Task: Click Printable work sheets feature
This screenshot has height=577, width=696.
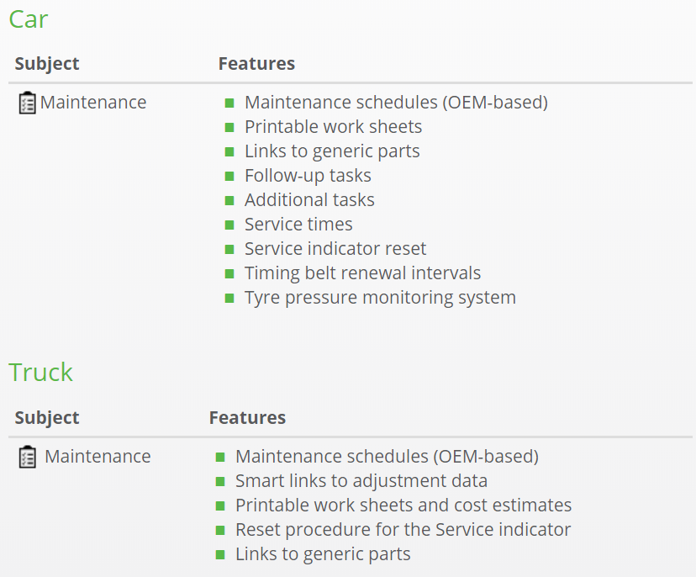Action: (x=334, y=127)
